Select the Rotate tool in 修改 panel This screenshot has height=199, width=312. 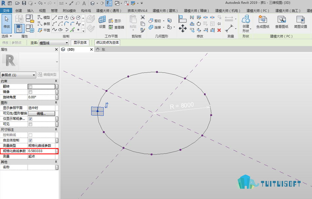coord(199,24)
